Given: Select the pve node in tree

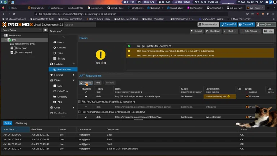Looking at the screenshot, I should click(14, 40).
